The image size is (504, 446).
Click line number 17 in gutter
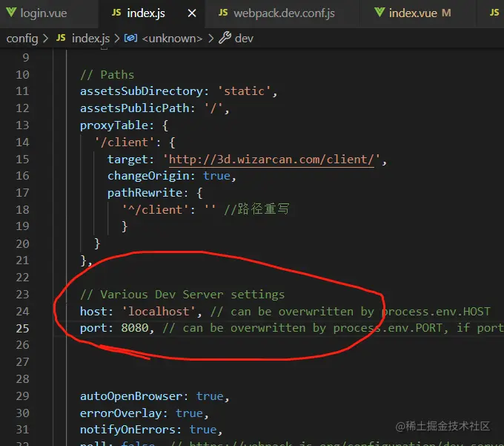coord(22,193)
